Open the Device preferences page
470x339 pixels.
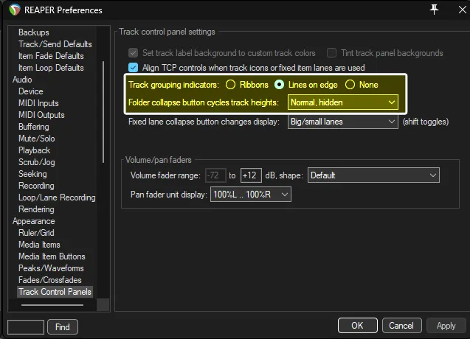30,91
